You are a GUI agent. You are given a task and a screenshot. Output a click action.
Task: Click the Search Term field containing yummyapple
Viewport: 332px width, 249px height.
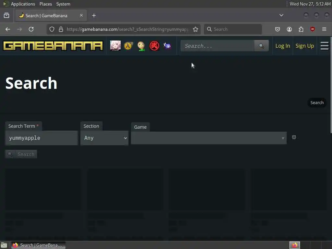(41, 138)
